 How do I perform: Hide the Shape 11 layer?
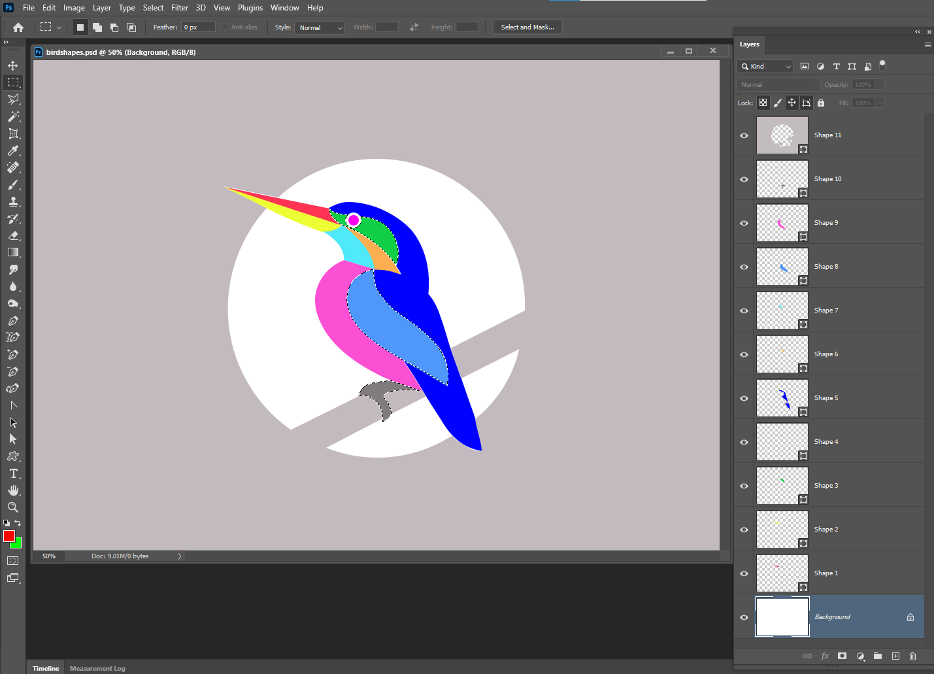(743, 135)
